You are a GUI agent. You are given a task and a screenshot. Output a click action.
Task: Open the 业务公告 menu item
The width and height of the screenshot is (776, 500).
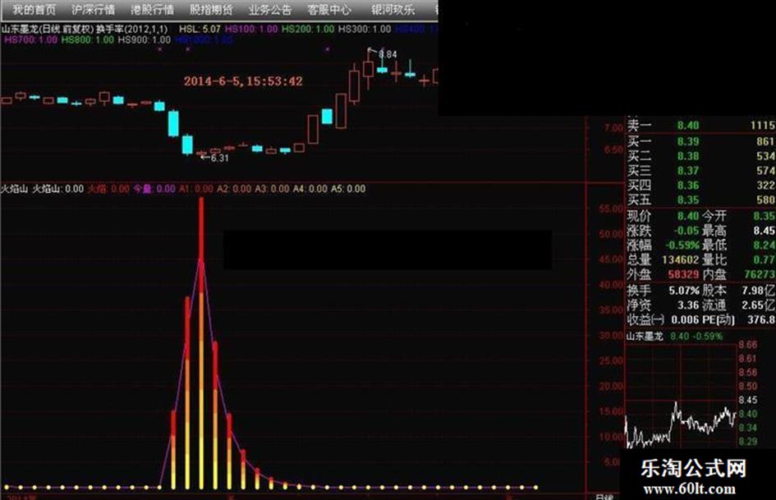click(269, 9)
